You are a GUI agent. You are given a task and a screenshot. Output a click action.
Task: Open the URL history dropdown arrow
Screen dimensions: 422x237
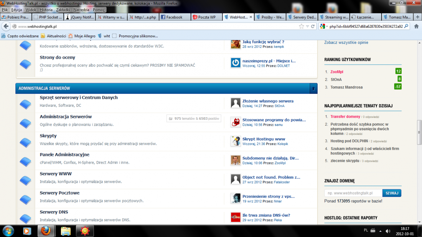[307, 26]
